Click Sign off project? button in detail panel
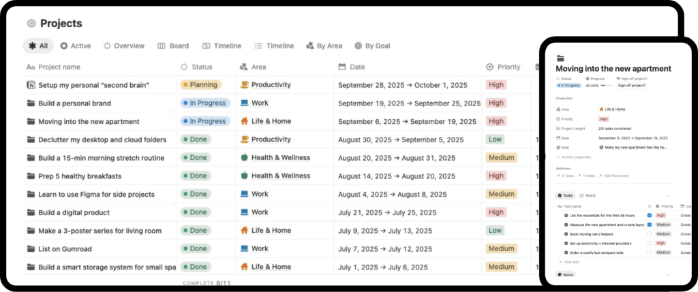 (632, 85)
